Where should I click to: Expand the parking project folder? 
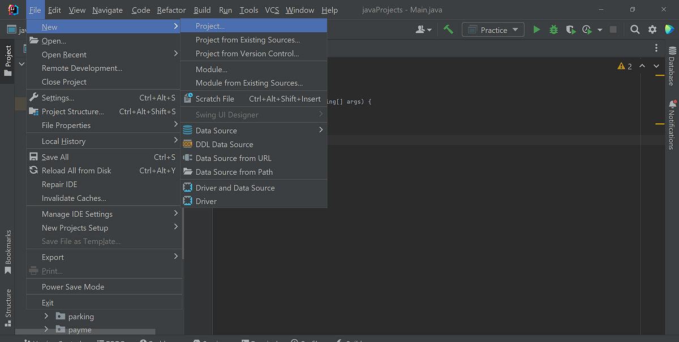(x=48, y=316)
